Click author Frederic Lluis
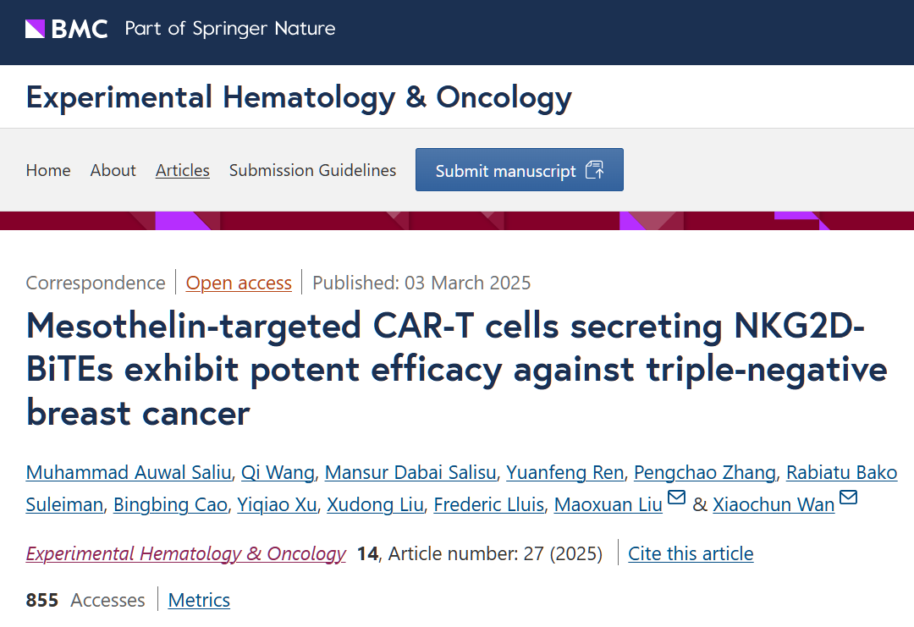Viewport: 914px width, 627px height. (x=488, y=505)
